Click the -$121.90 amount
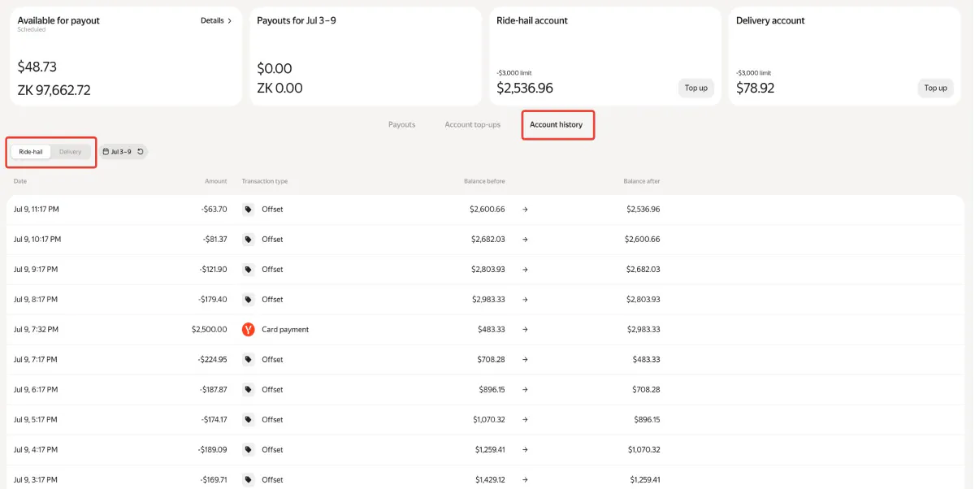The height and width of the screenshot is (489, 975). click(x=213, y=270)
